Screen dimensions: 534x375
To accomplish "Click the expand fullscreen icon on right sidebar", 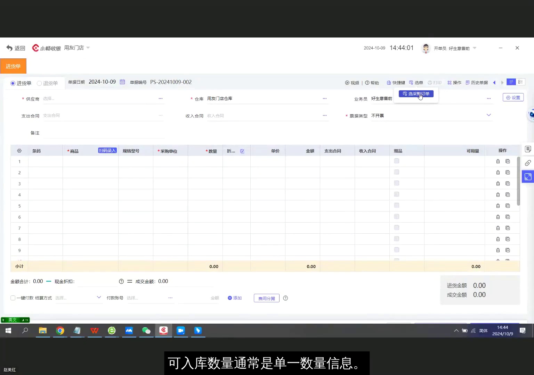I will pyautogui.click(x=528, y=177).
